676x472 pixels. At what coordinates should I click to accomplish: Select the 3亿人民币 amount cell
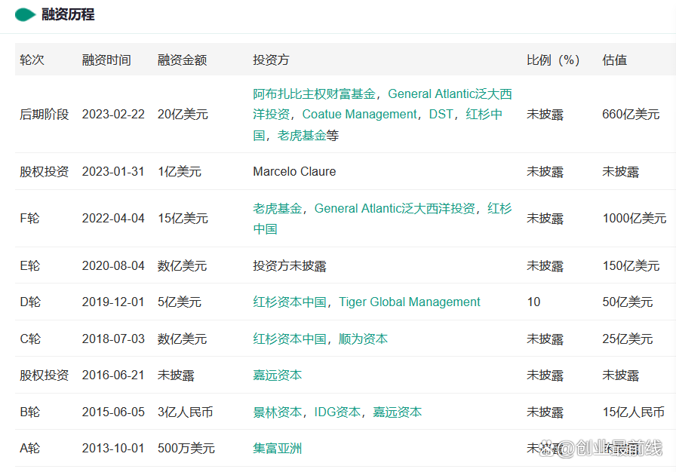(186, 412)
